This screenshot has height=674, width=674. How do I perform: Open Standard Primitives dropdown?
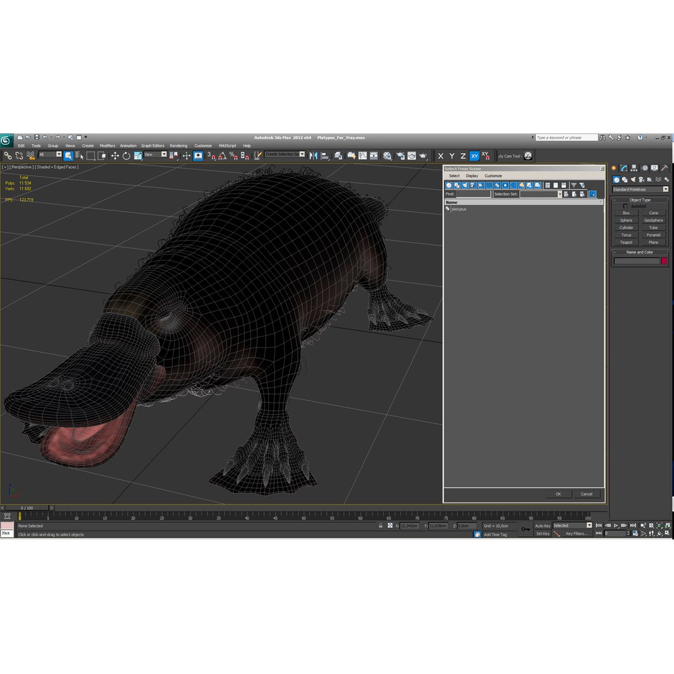[640, 190]
